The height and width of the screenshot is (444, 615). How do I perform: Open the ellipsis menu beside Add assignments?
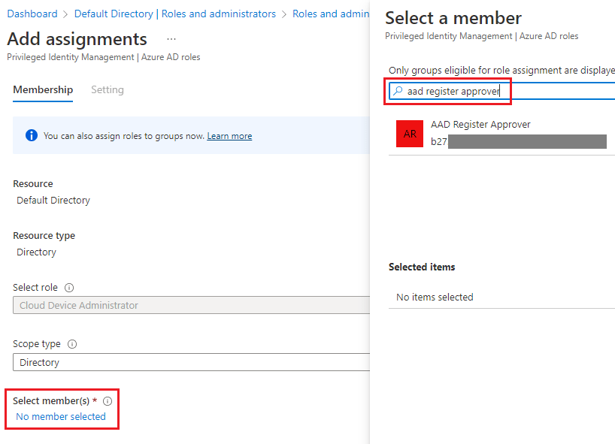tap(171, 39)
